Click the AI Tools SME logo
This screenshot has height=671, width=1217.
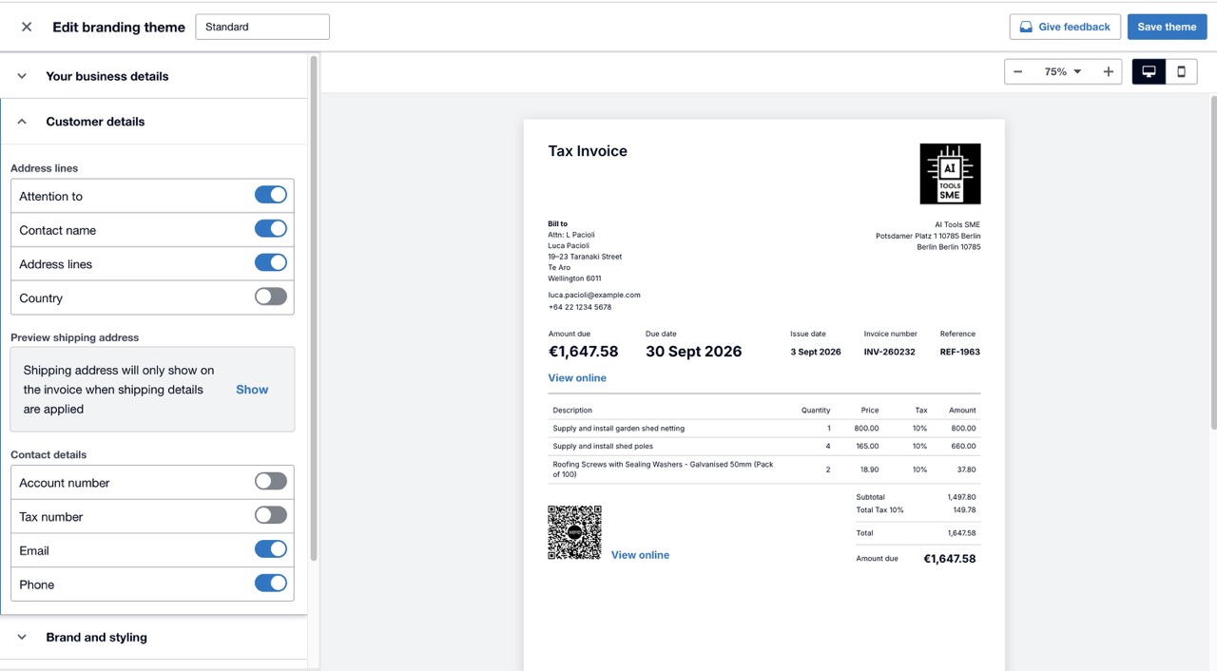point(950,174)
